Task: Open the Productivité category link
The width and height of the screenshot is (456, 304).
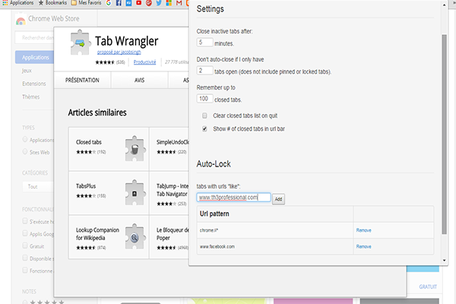Action: pos(144,62)
